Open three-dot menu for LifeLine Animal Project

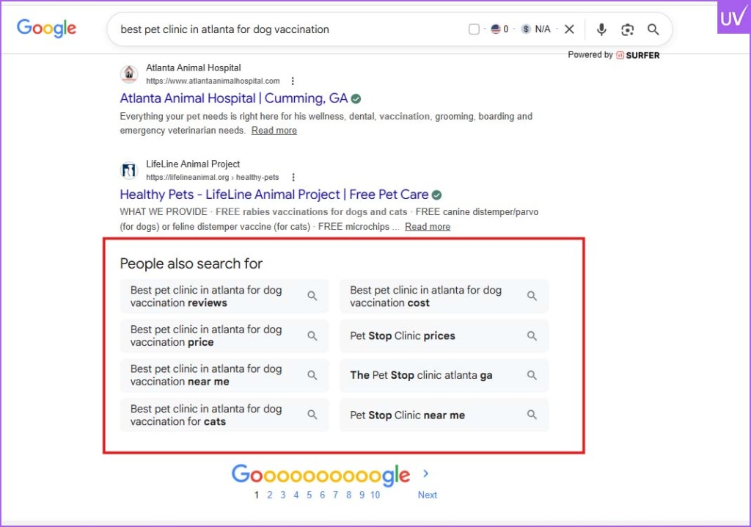pos(293,177)
